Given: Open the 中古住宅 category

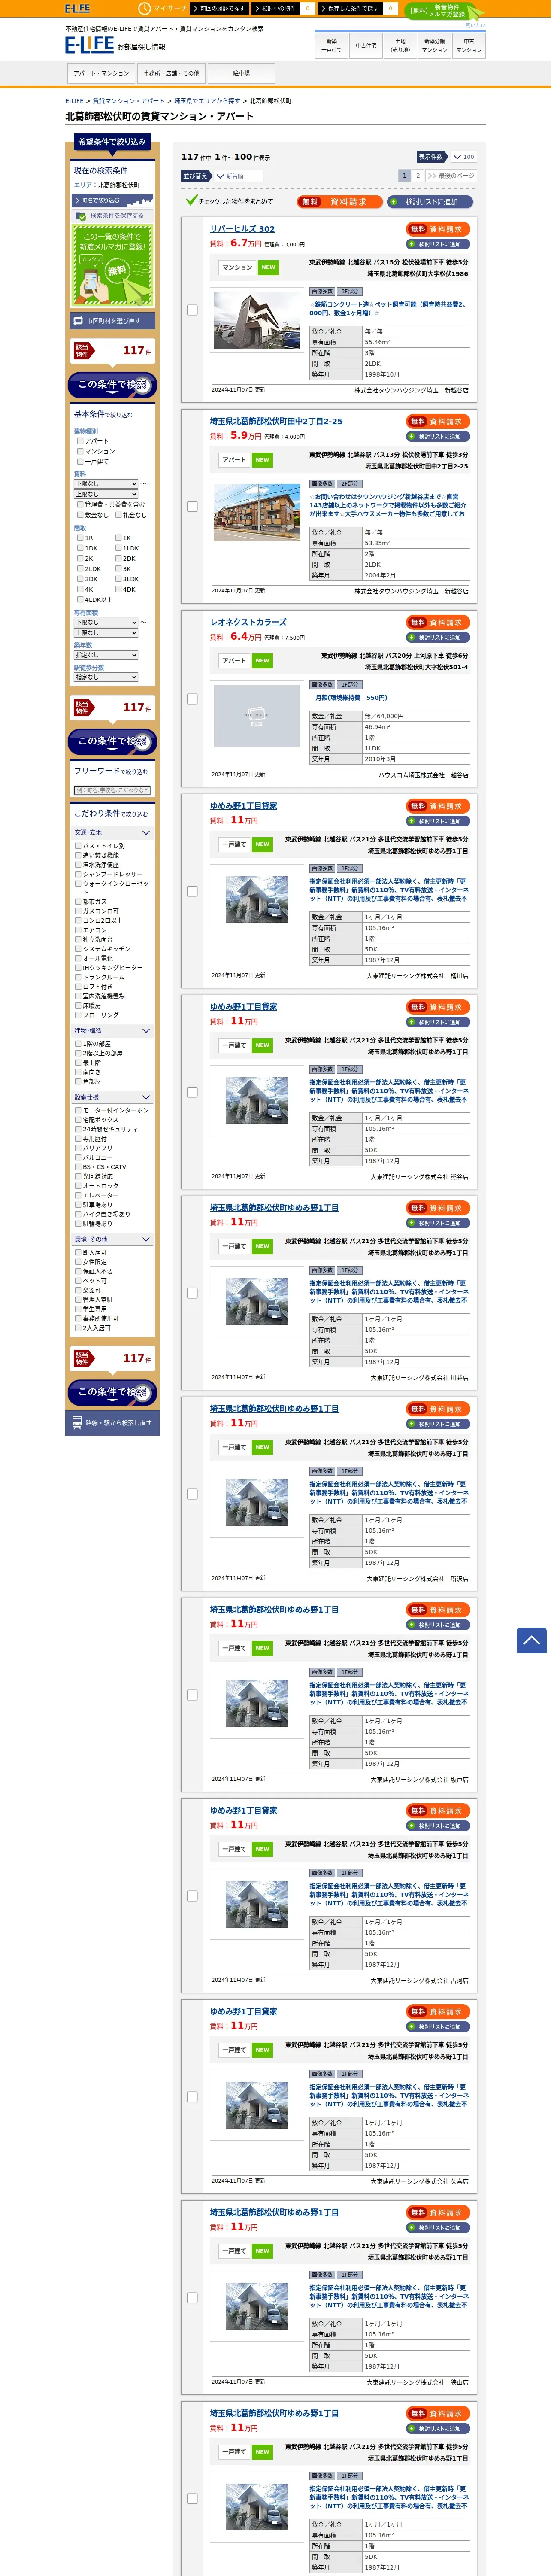Looking at the screenshot, I should (366, 45).
